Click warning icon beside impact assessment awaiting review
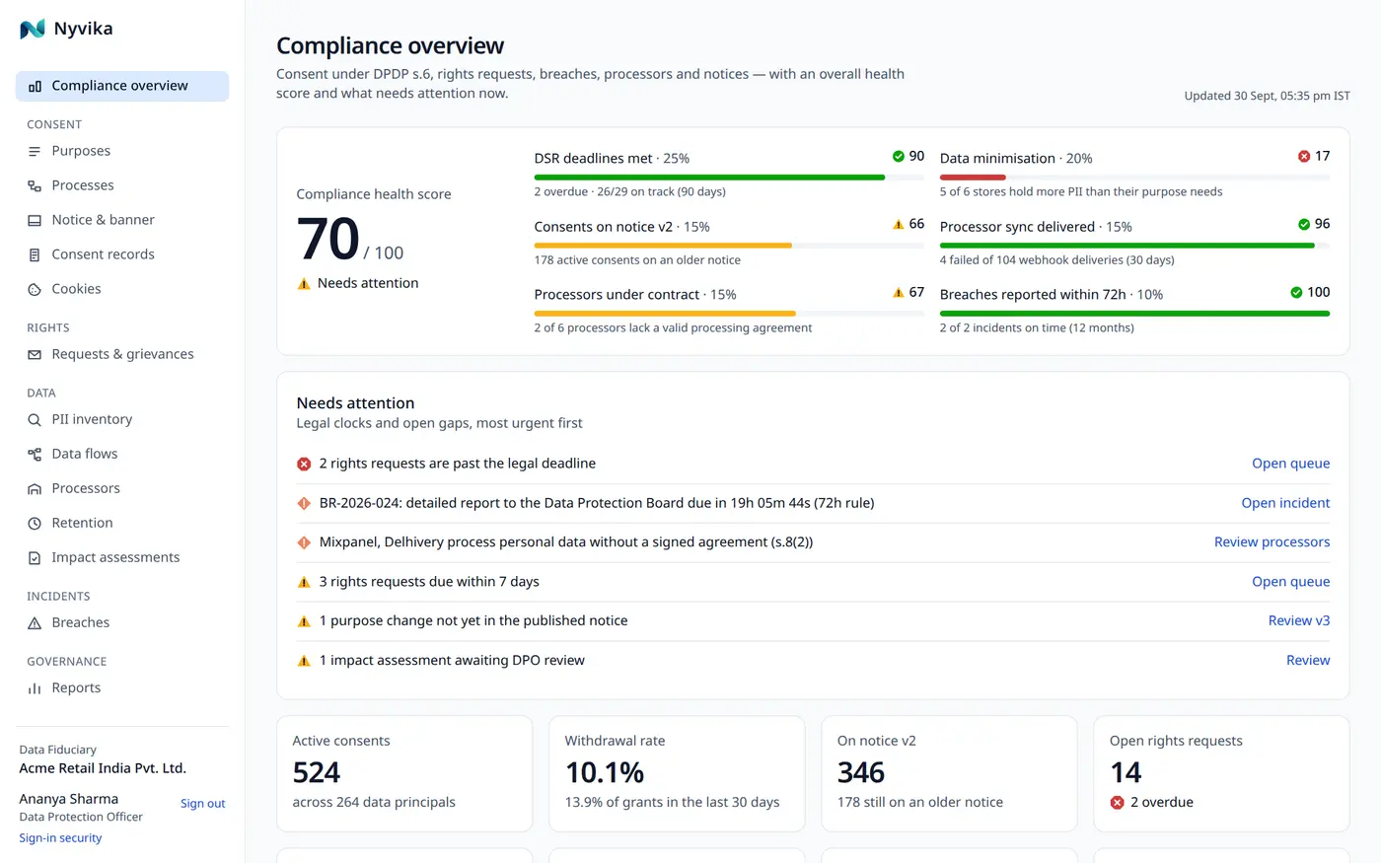The image size is (1381, 863). tap(304, 661)
